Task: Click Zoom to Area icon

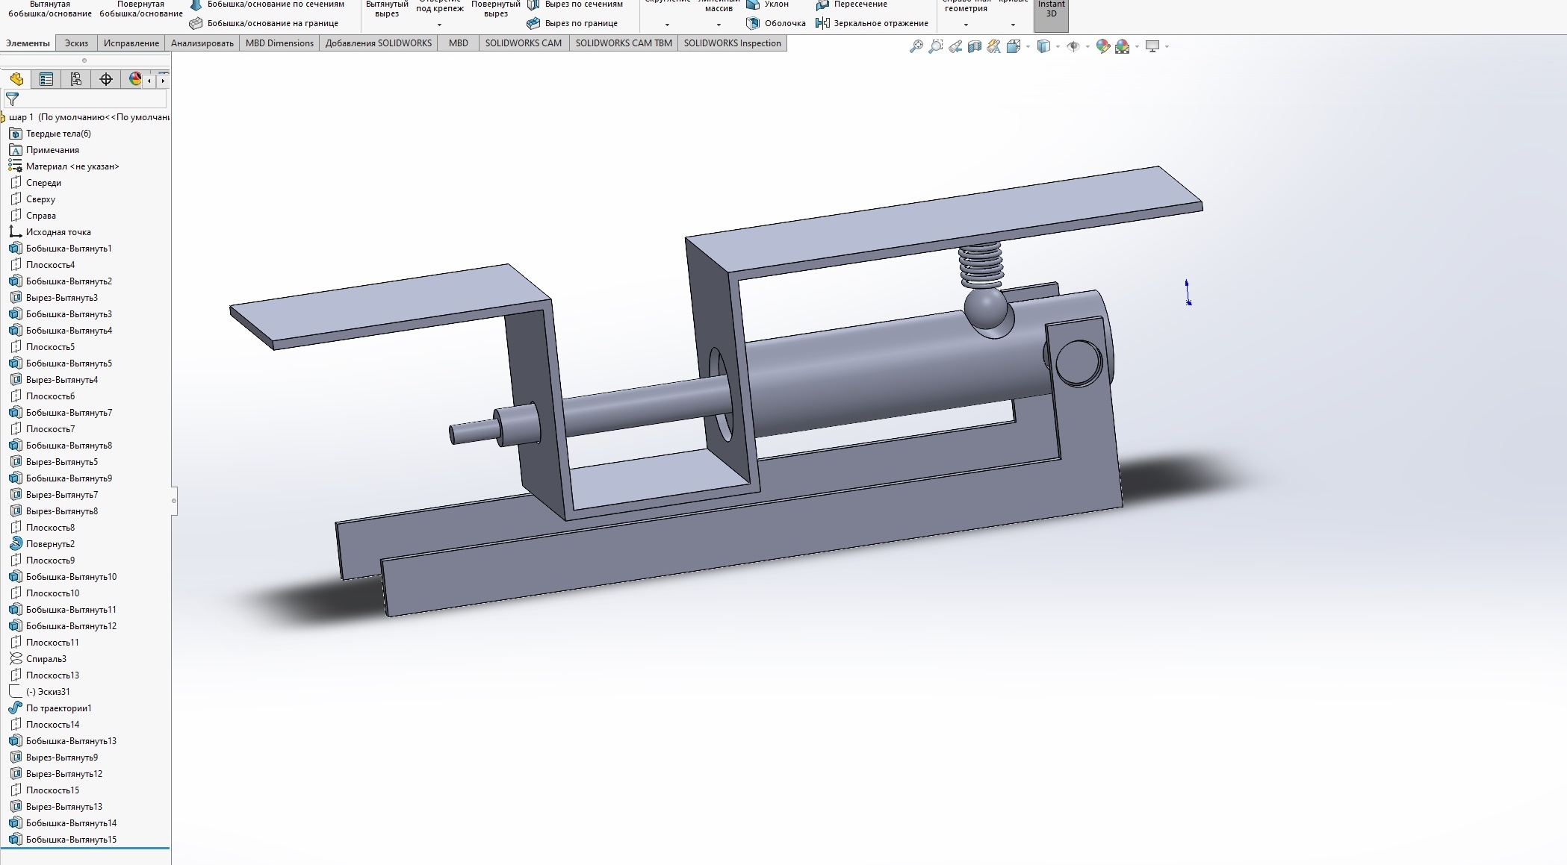Action: click(936, 46)
